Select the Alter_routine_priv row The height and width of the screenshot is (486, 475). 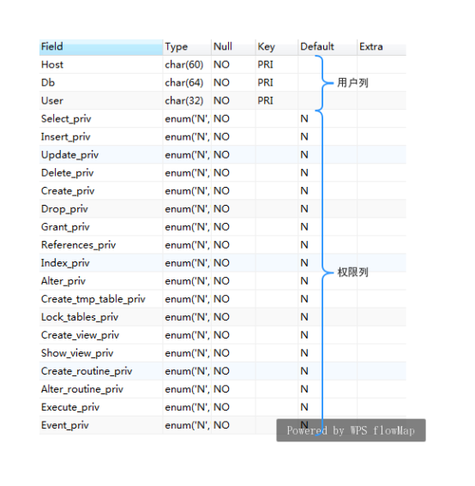pos(223,389)
